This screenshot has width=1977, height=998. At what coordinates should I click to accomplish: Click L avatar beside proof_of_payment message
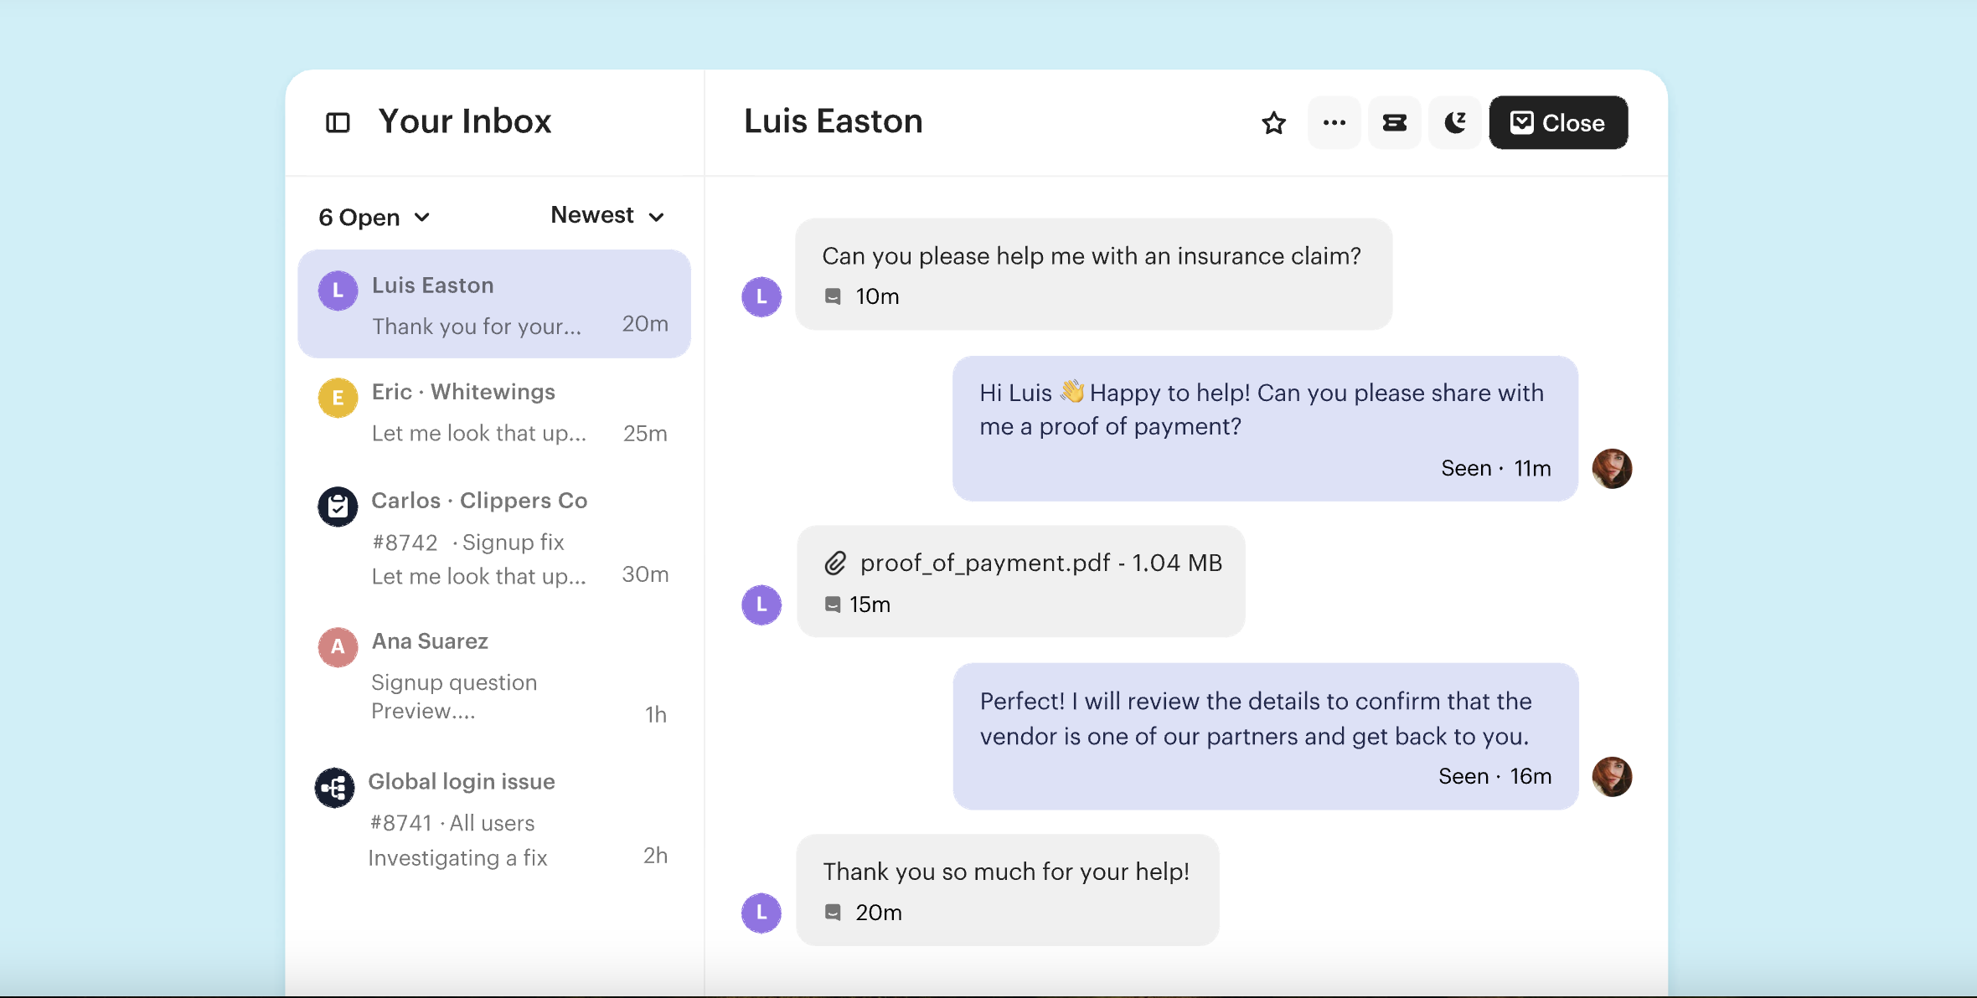[x=761, y=605]
